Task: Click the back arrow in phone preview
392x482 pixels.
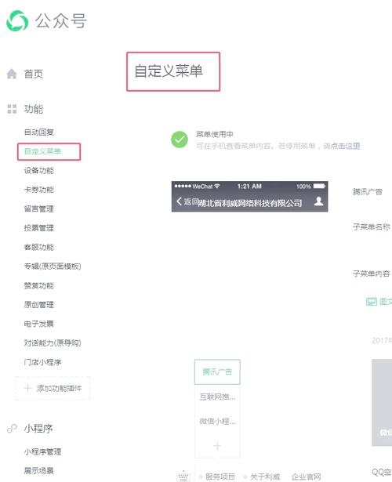Action: click(179, 201)
